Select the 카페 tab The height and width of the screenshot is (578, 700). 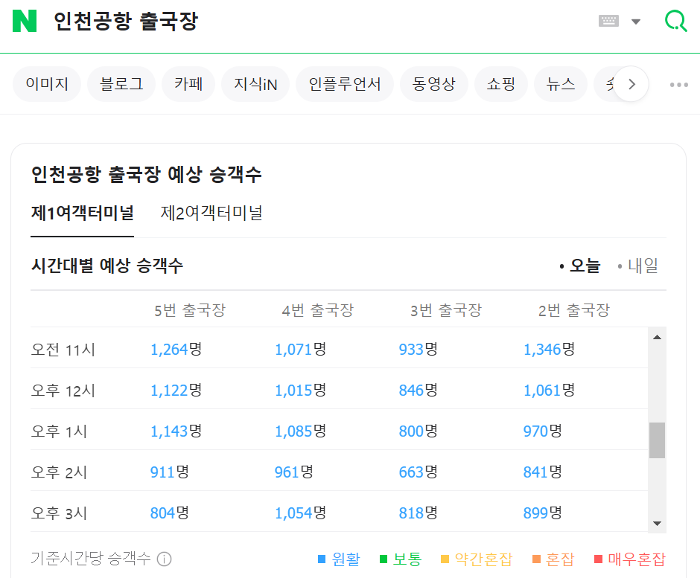(188, 84)
